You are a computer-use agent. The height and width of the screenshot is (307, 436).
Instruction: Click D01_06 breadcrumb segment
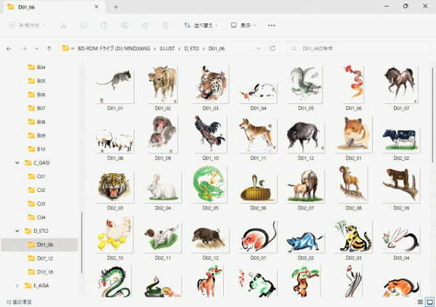pyautogui.click(x=217, y=49)
